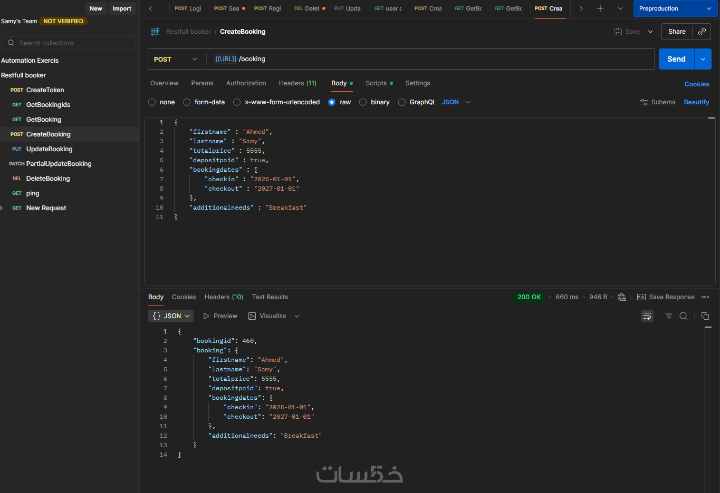Expand the New Request item in sidebar
The image size is (720, 493).
(2, 208)
